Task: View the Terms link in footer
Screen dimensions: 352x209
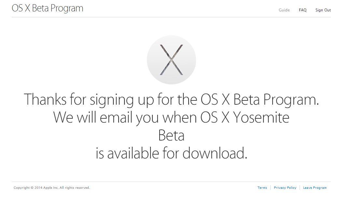Action: pos(262,188)
